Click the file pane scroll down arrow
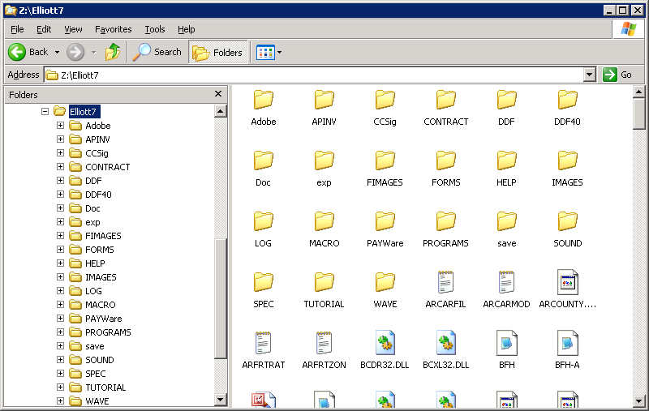This screenshot has height=411, width=649. coord(638,400)
